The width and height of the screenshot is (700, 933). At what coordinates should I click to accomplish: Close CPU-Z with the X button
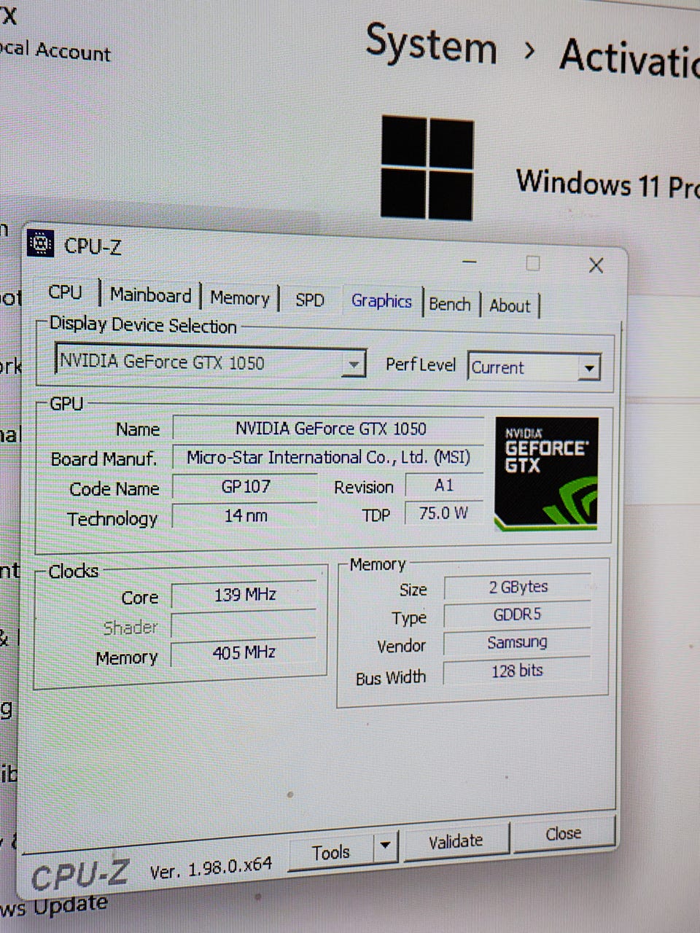tap(596, 265)
